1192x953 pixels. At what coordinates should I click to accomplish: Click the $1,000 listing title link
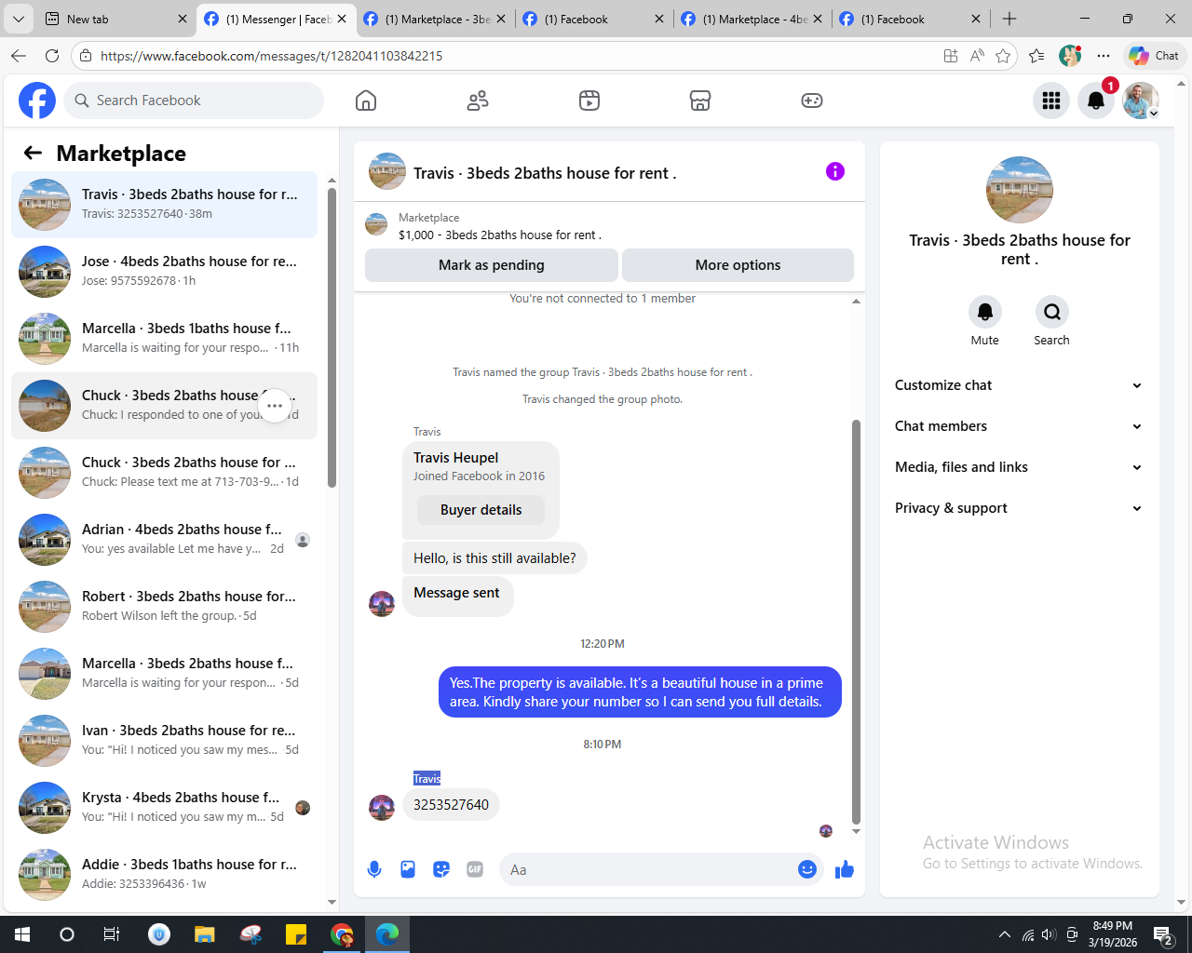(x=500, y=235)
